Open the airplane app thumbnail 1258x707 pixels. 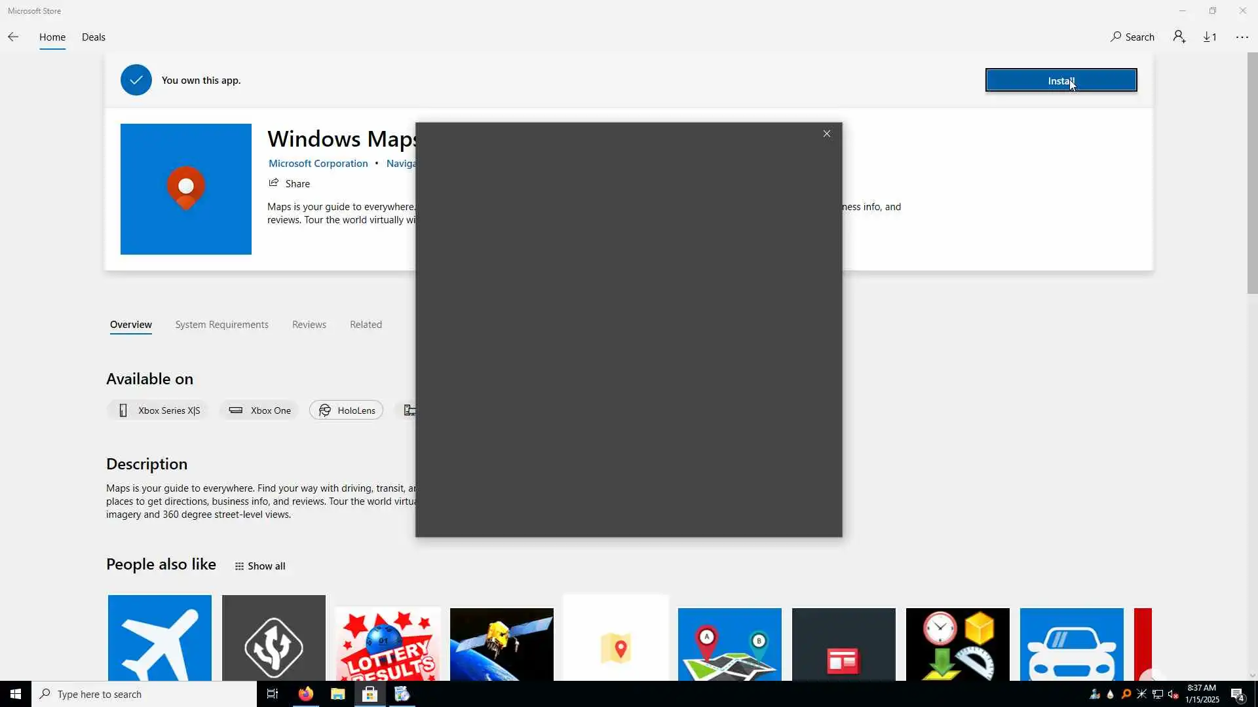[x=159, y=638]
